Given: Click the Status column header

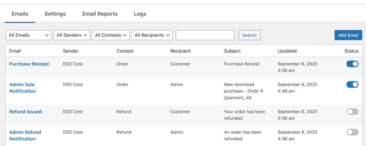Looking at the screenshot, I should tap(352, 51).
